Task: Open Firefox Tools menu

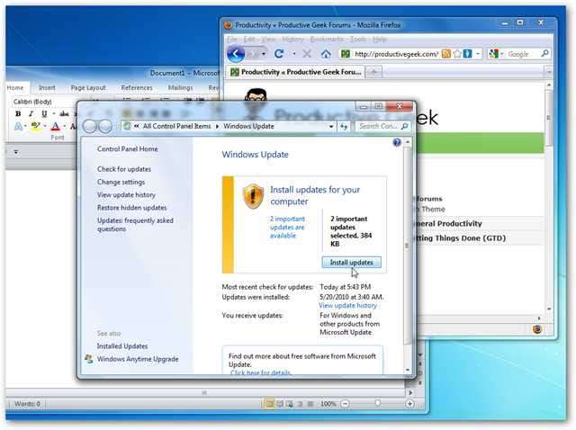Action: tap(358, 39)
